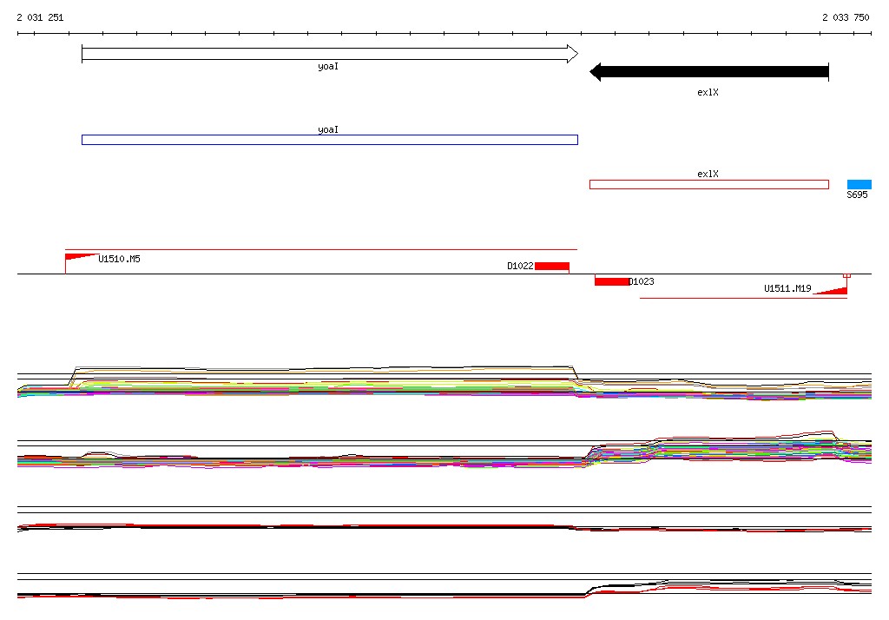Click the D1023 red terminator block
The image size is (889, 620).
click(612, 281)
